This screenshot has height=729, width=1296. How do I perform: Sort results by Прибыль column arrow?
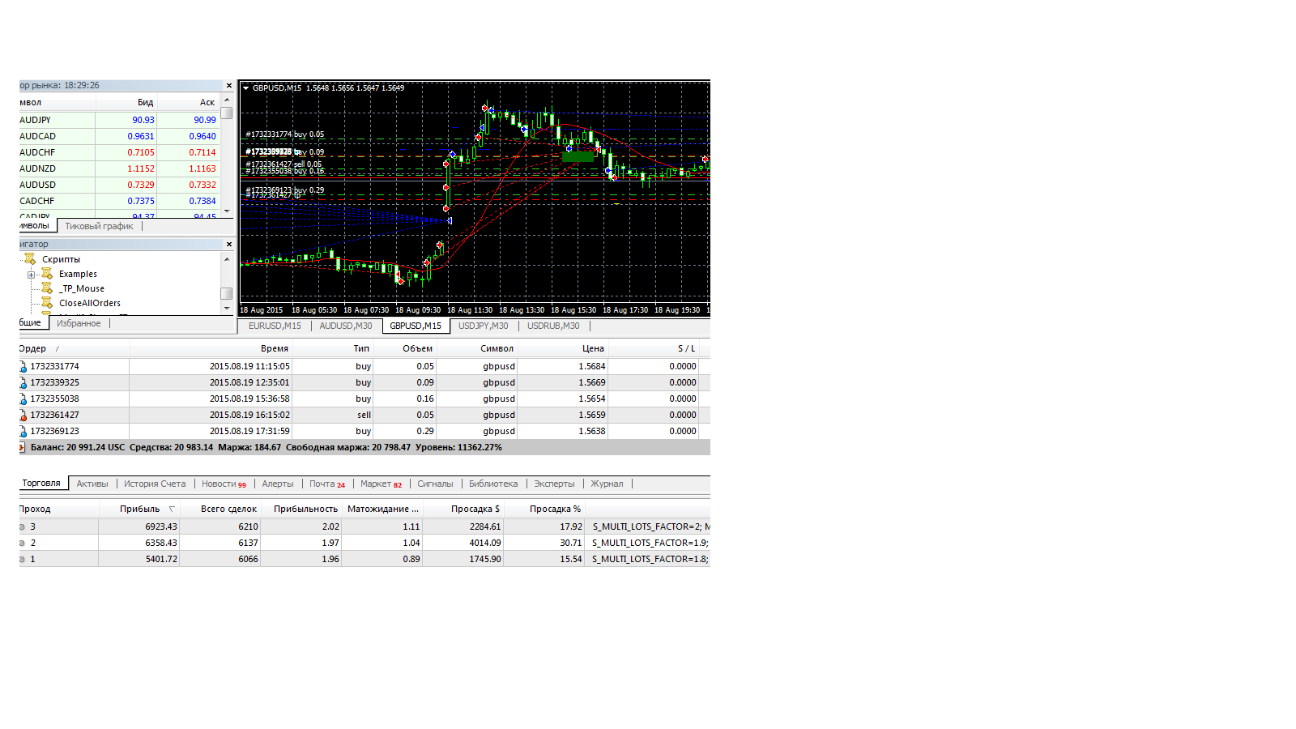coord(172,509)
